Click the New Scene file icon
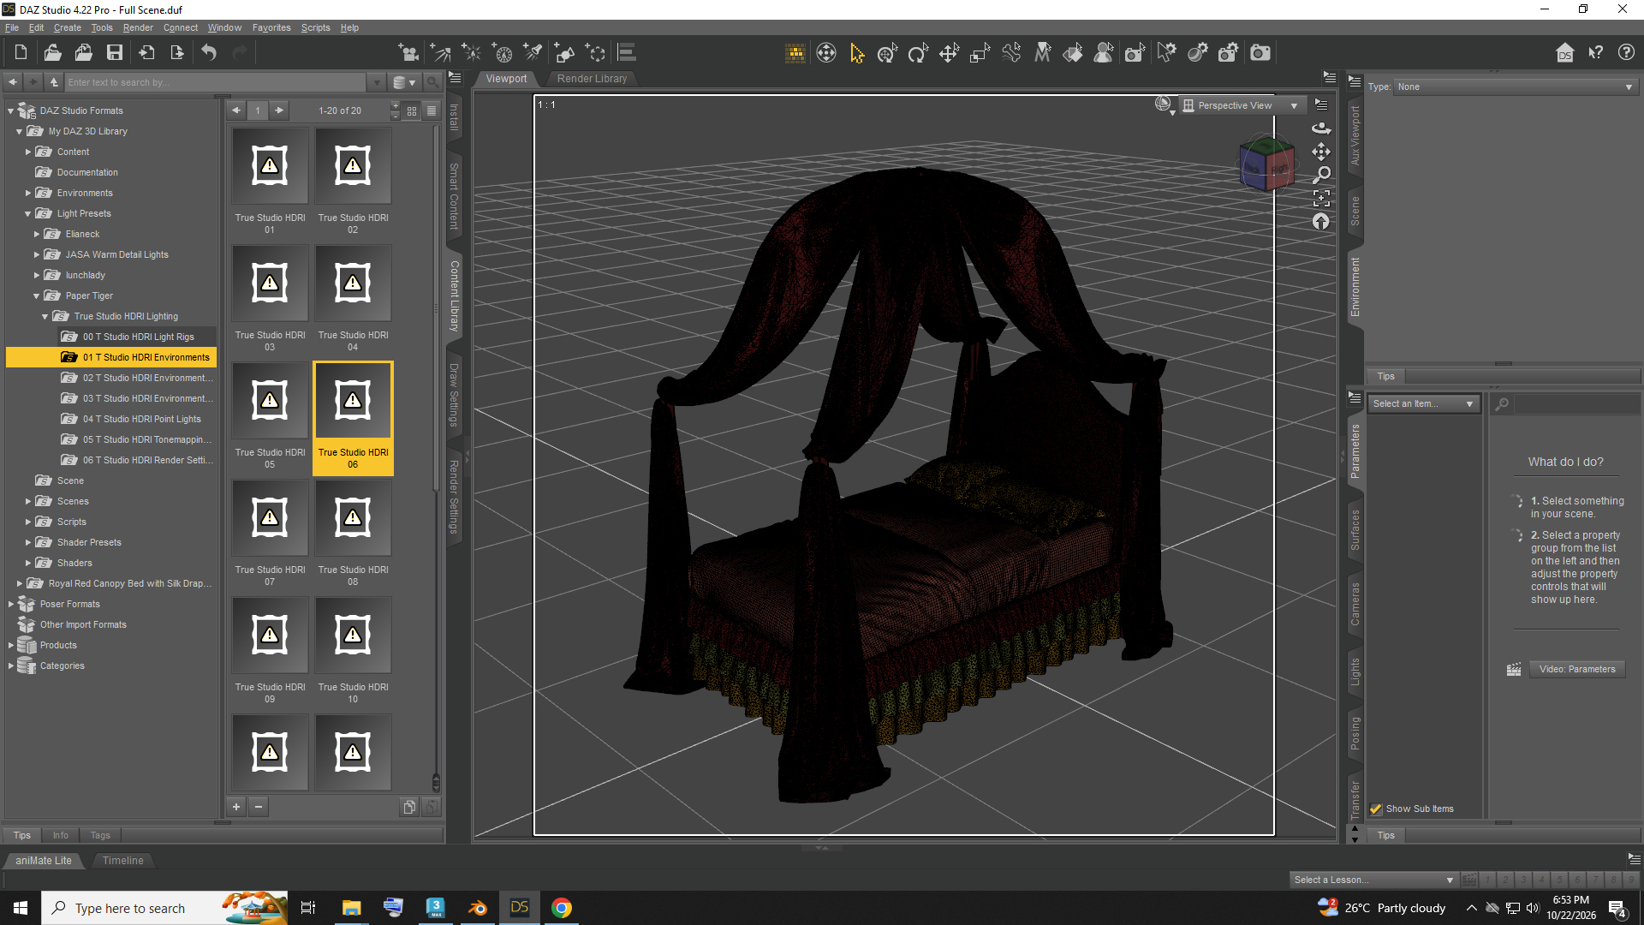This screenshot has width=1644, height=925. 21,53
